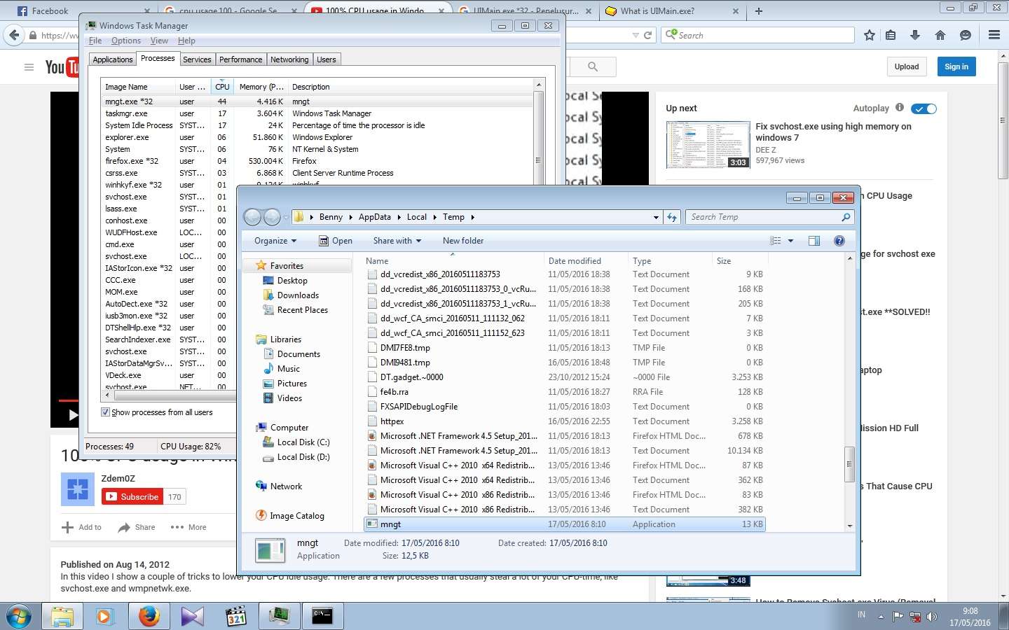This screenshot has width=1009, height=630.
Task: Click volume speaker tray icon
Action: [932, 617]
